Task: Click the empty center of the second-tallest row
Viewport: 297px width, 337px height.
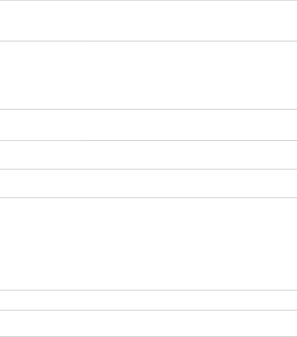Action: [x=148, y=75]
